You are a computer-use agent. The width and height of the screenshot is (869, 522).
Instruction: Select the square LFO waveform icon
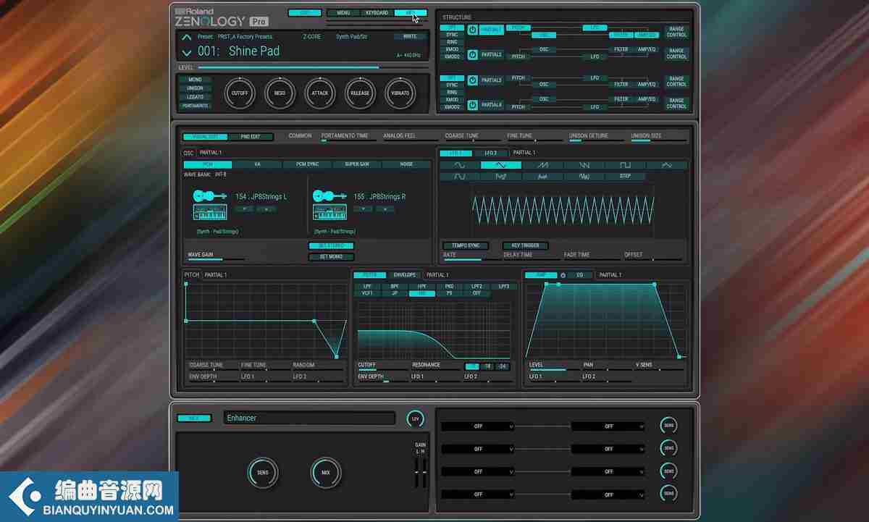(625, 165)
